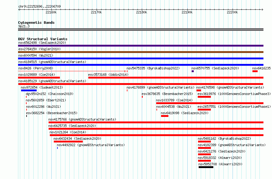Open variant nsv6012286 (Wu2021) label

coord(43,107)
